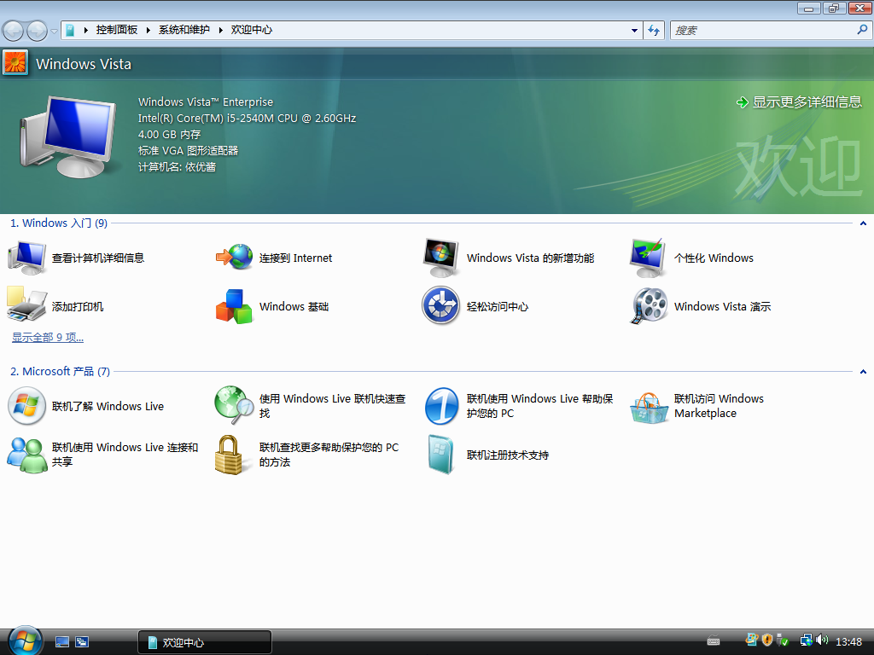Click into the 搜索 search field

pyautogui.click(x=764, y=31)
